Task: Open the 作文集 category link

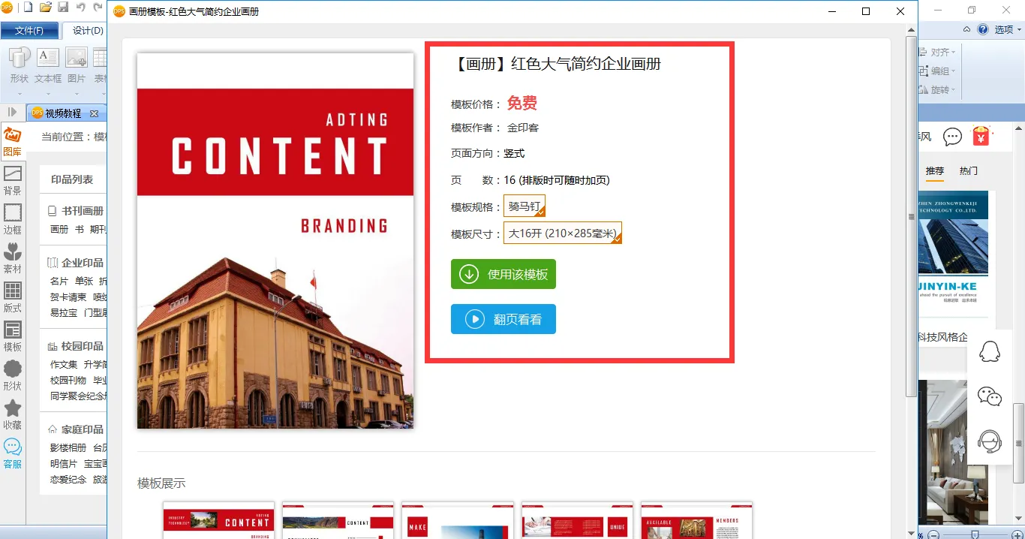Action: 64,364
